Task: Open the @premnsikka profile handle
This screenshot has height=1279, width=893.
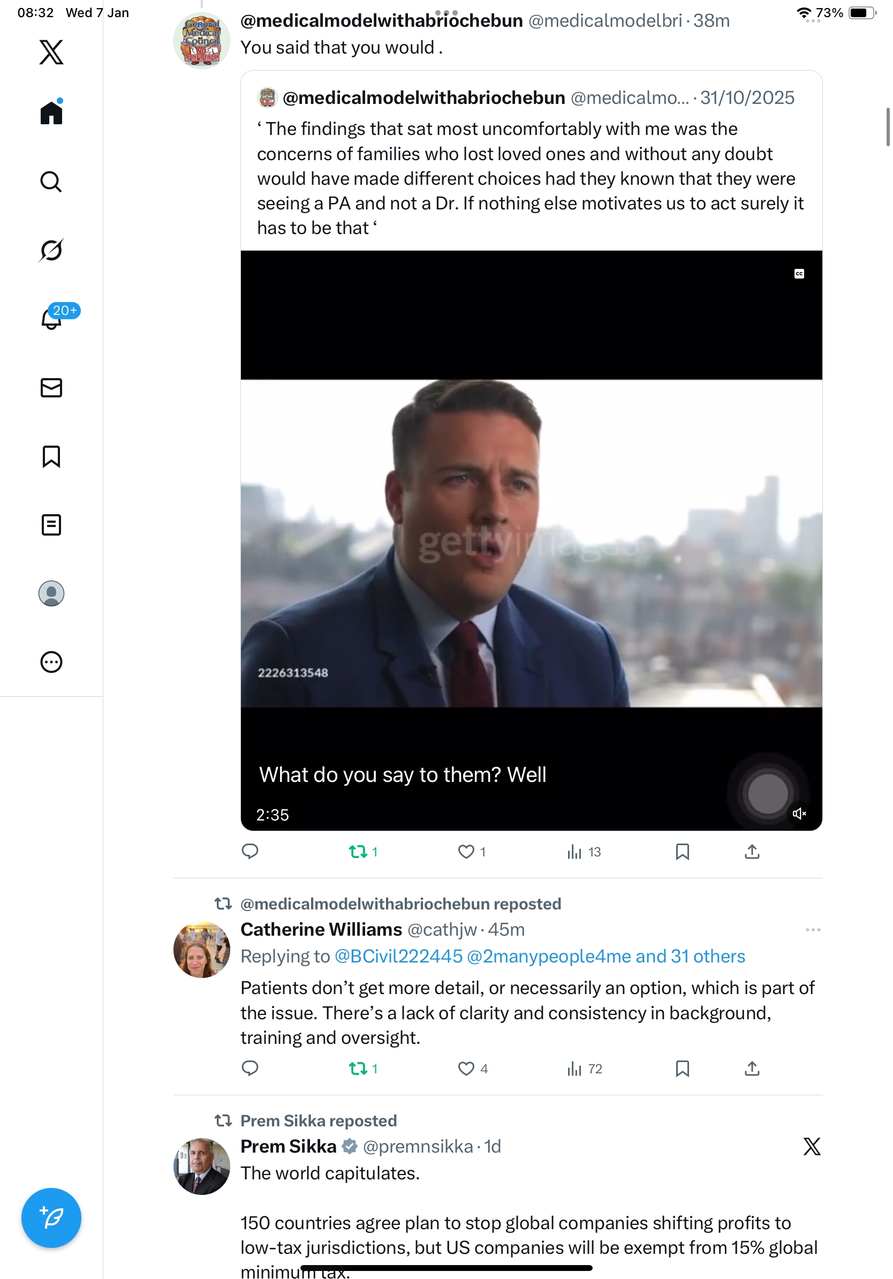Action: (x=418, y=1146)
